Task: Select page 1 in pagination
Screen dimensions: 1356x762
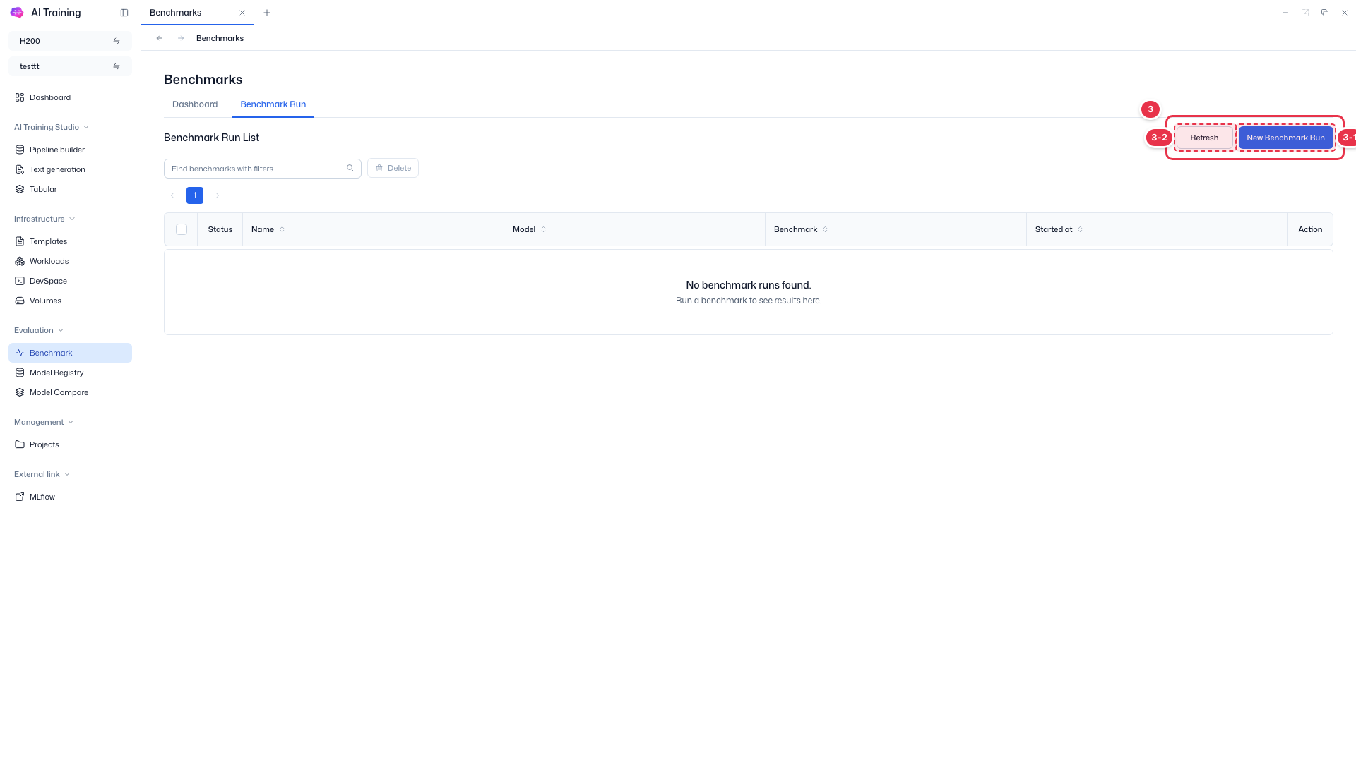Action: coord(195,195)
